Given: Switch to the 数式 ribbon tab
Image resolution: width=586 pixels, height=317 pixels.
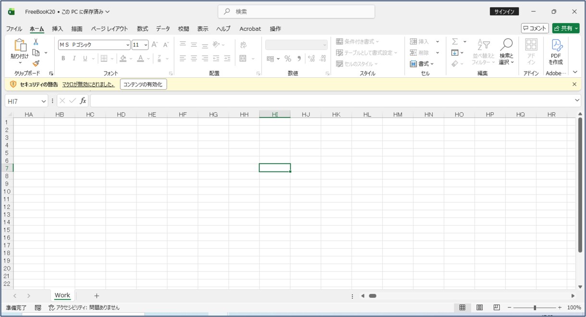Looking at the screenshot, I should tap(142, 29).
